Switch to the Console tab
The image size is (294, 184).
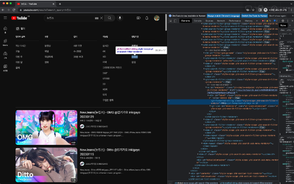point(197,21)
